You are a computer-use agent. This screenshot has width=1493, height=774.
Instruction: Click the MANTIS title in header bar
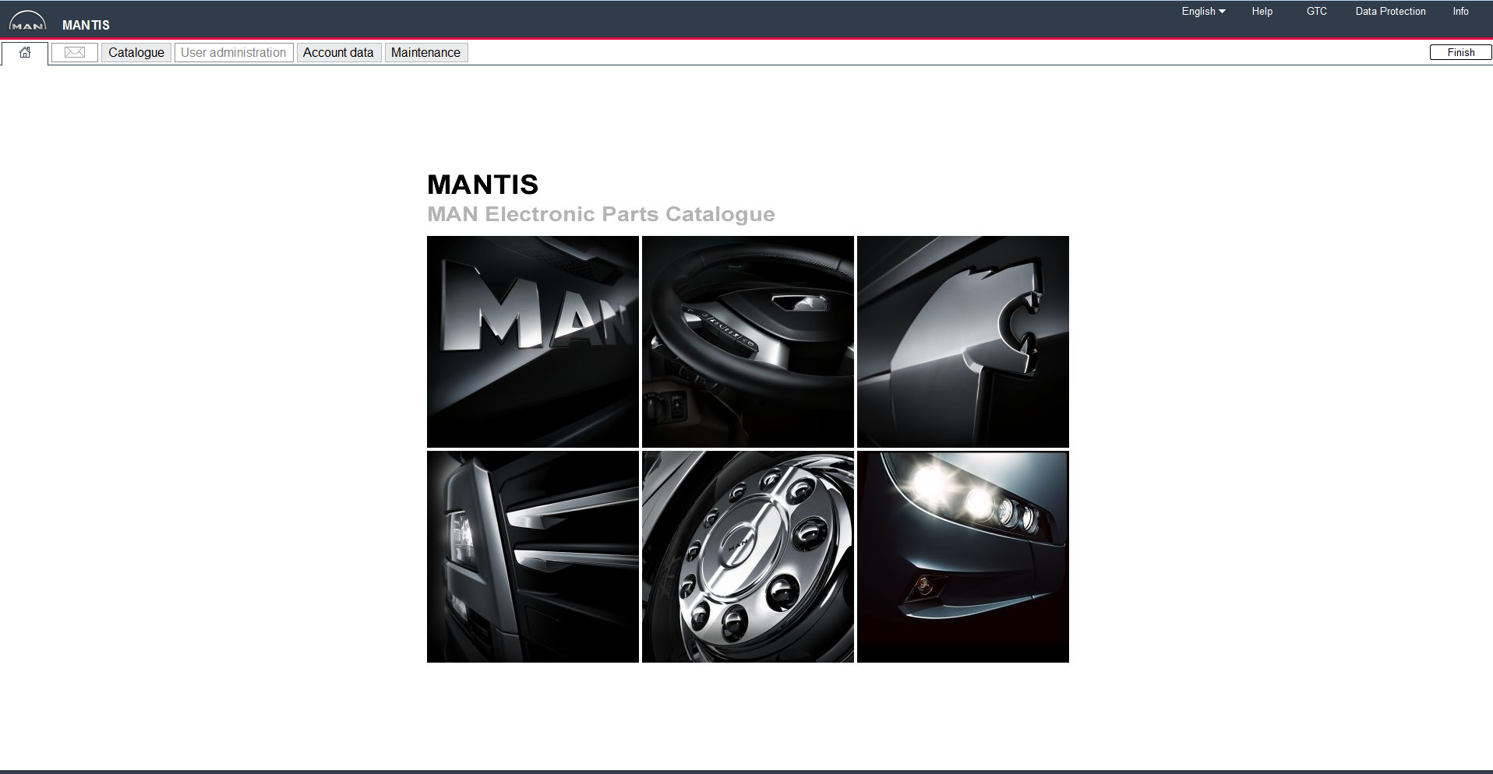pyautogui.click(x=86, y=25)
